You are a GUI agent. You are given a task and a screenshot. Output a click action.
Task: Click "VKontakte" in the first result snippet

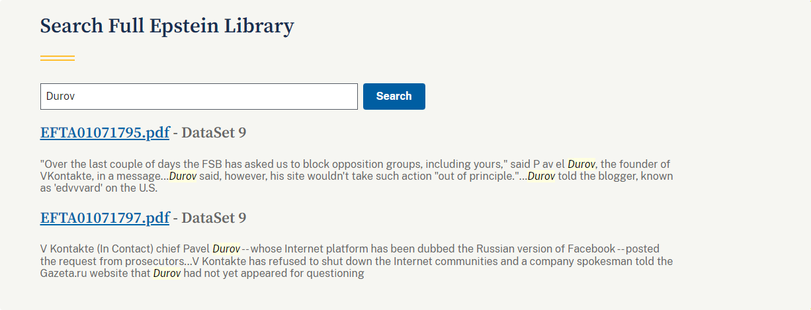[64, 176]
